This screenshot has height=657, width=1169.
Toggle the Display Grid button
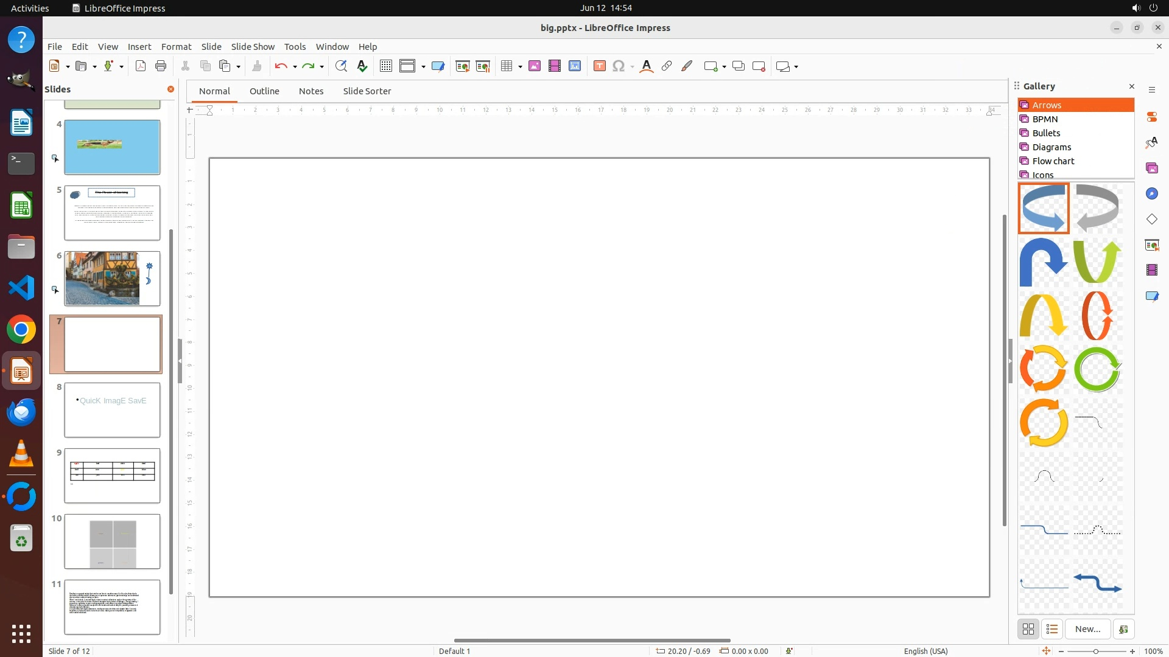386,66
